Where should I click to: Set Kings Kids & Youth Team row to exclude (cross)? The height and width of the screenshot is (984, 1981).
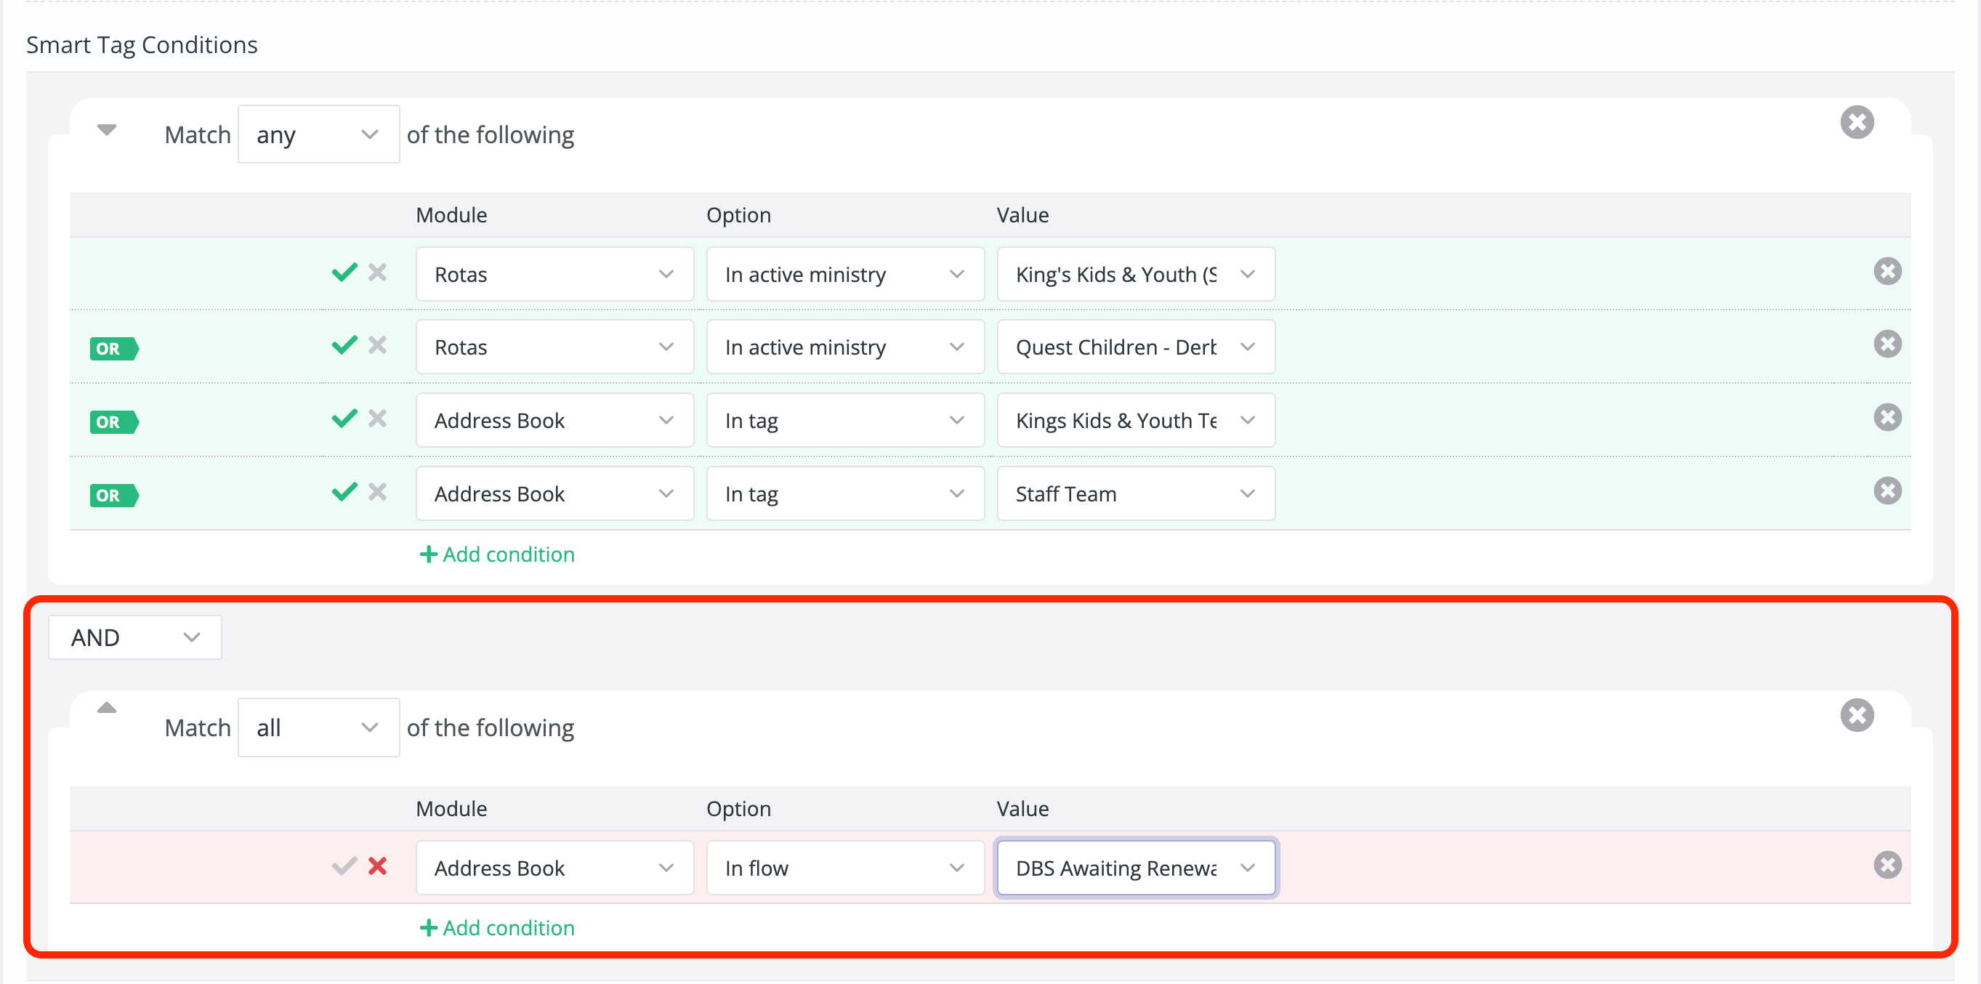tap(378, 419)
